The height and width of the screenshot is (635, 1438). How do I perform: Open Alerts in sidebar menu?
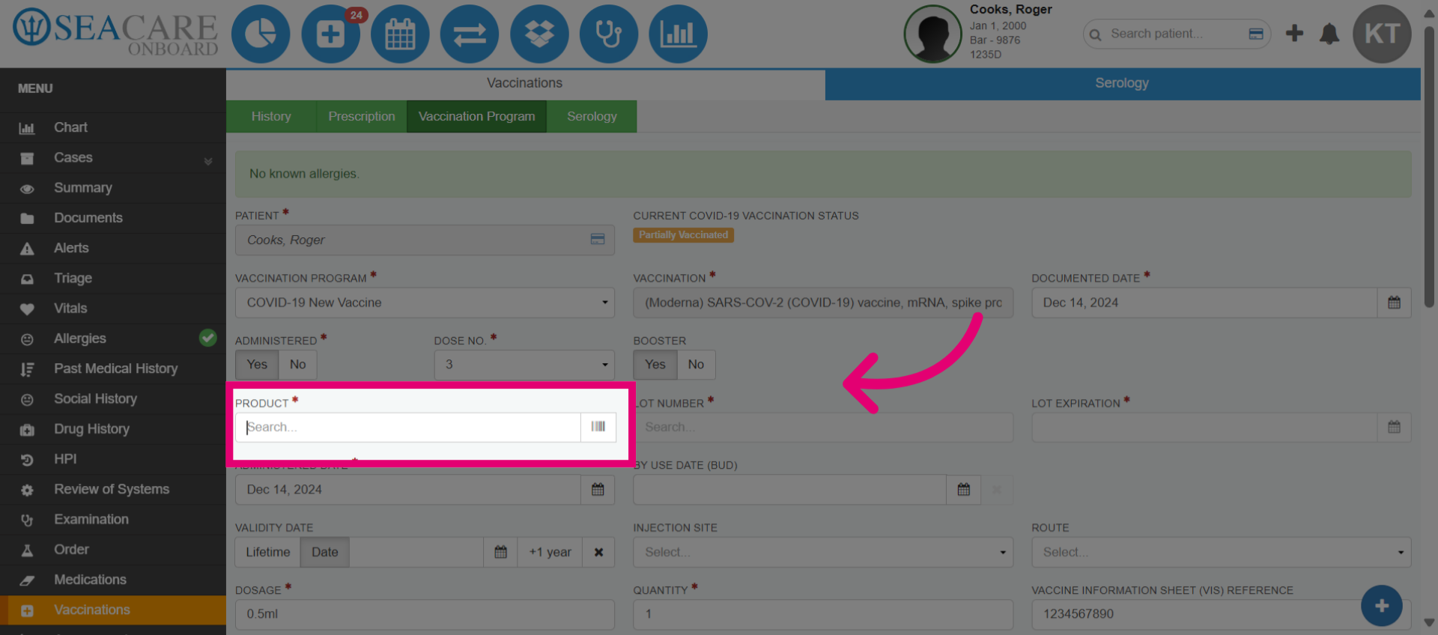coord(113,248)
